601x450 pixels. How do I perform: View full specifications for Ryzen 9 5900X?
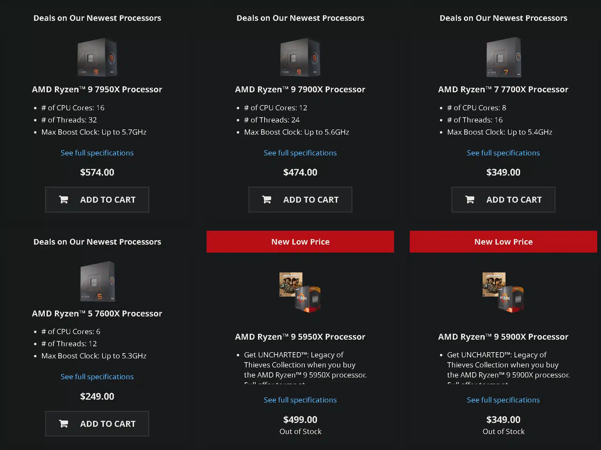[503, 400]
